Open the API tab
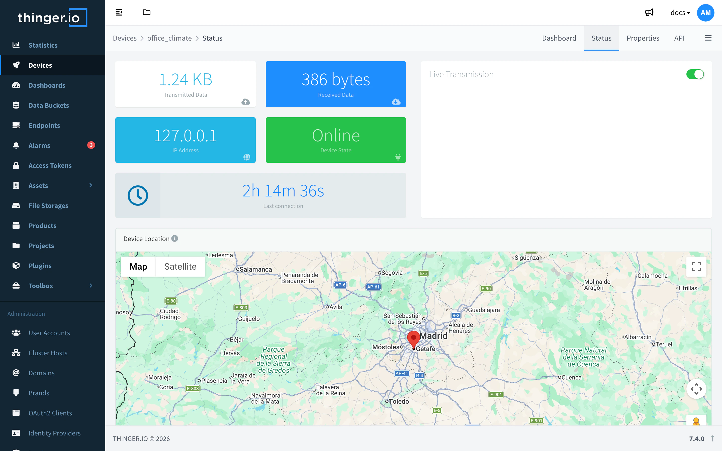The image size is (722, 451). [x=679, y=38]
